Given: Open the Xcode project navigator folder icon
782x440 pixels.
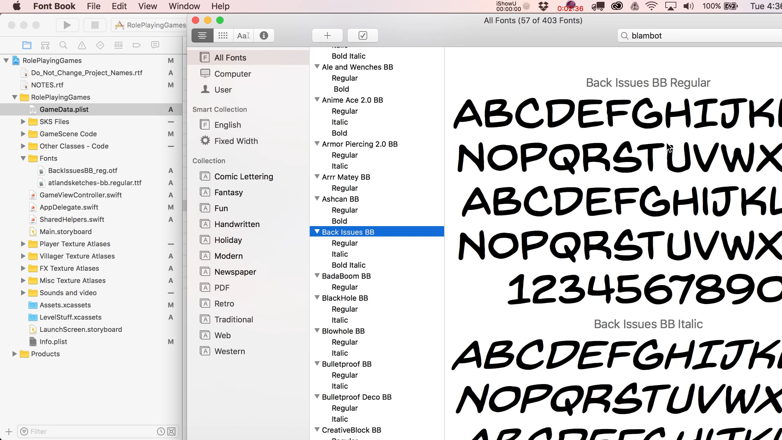Looking at the screenshot, I should (27, 45).
